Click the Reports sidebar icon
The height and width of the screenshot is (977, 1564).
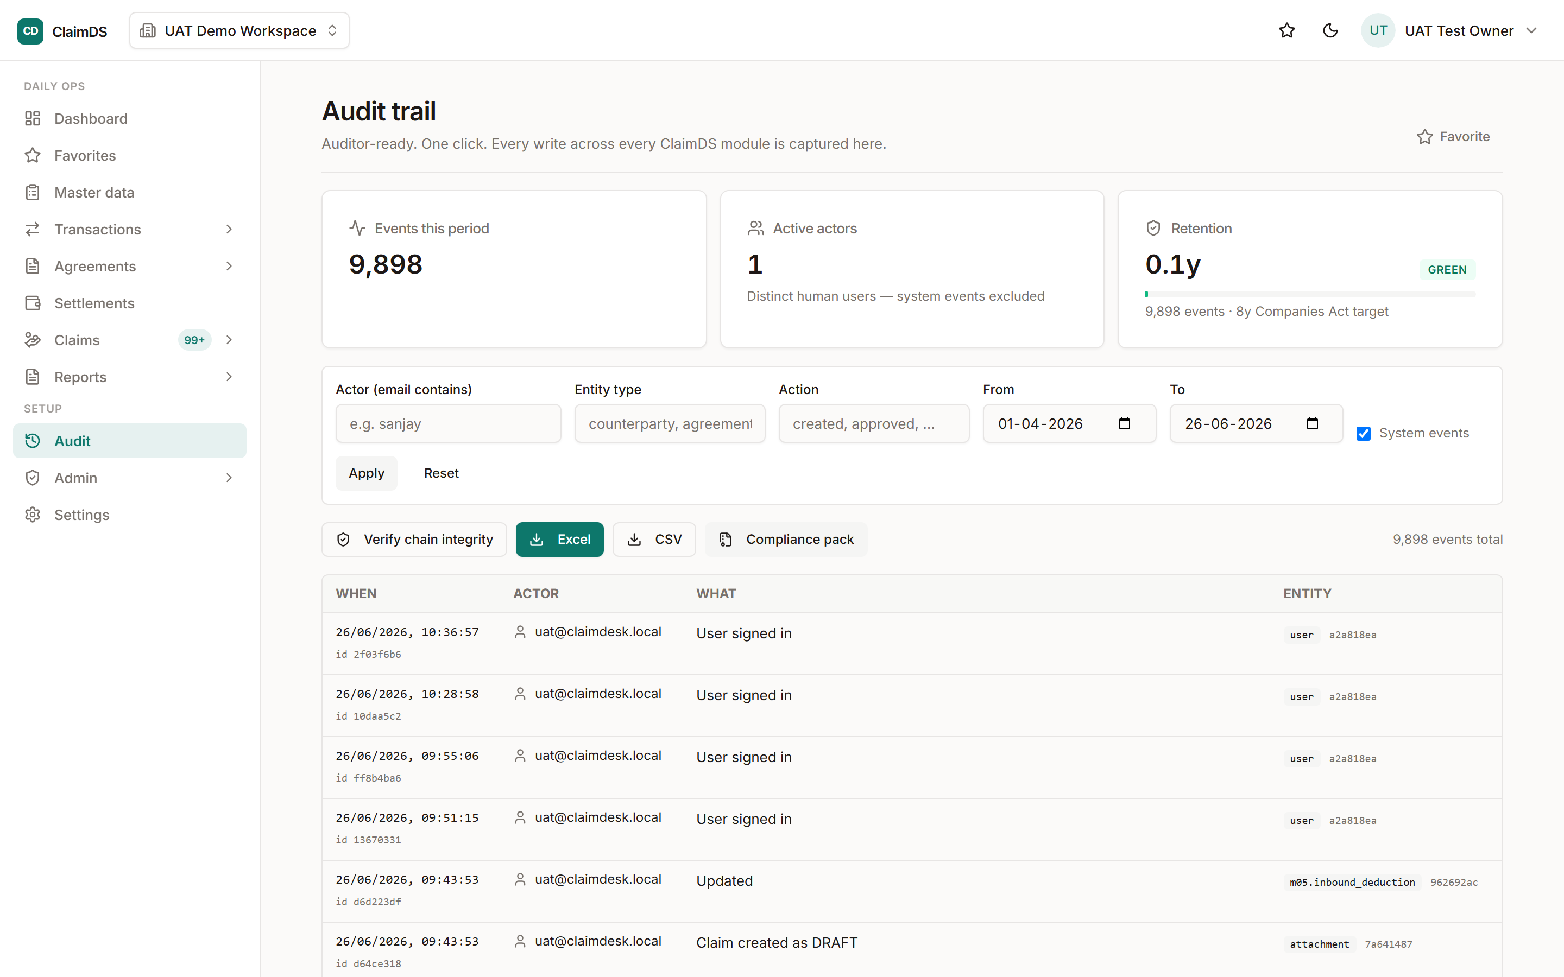33,376
